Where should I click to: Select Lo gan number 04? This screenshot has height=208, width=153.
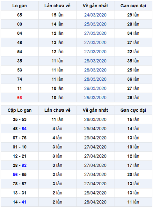click(x=19, y=33)
